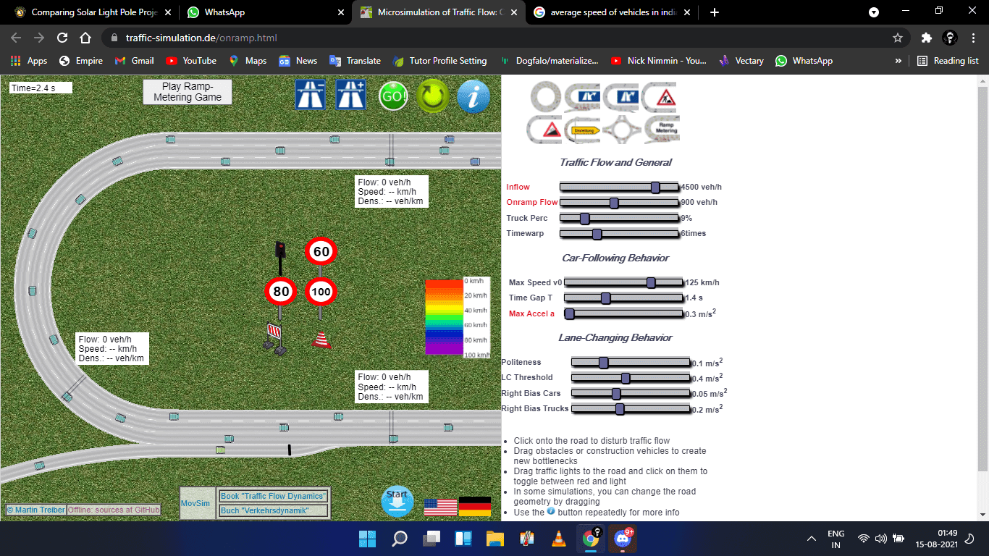Open the ring road scenario thumbnail
The height and width of the screenshot is (556, 989).
click(546, 96)
